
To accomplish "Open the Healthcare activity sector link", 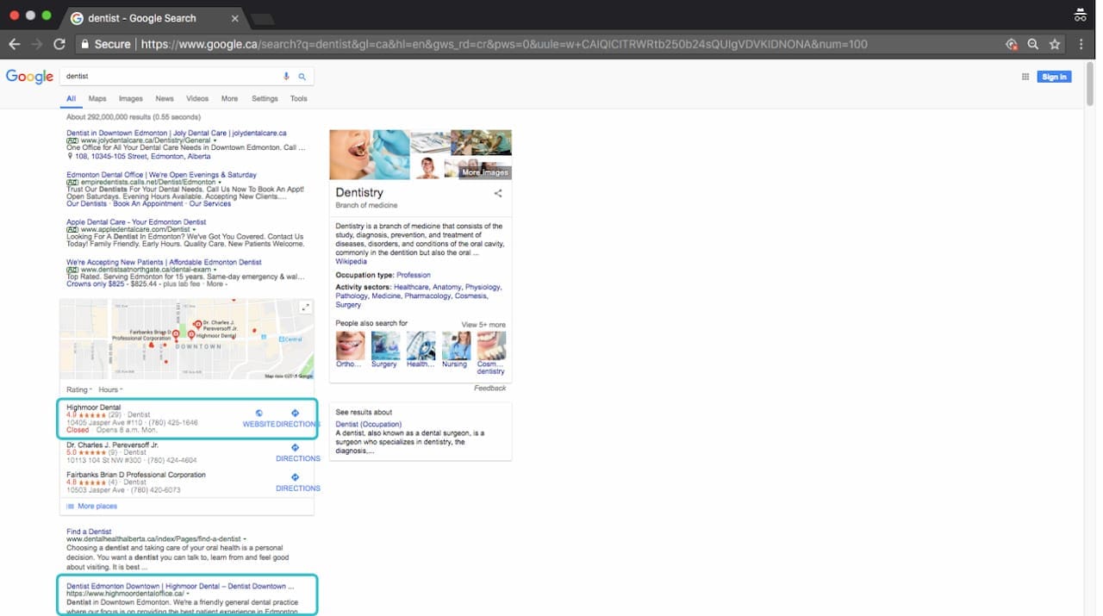I will (411, 288).
